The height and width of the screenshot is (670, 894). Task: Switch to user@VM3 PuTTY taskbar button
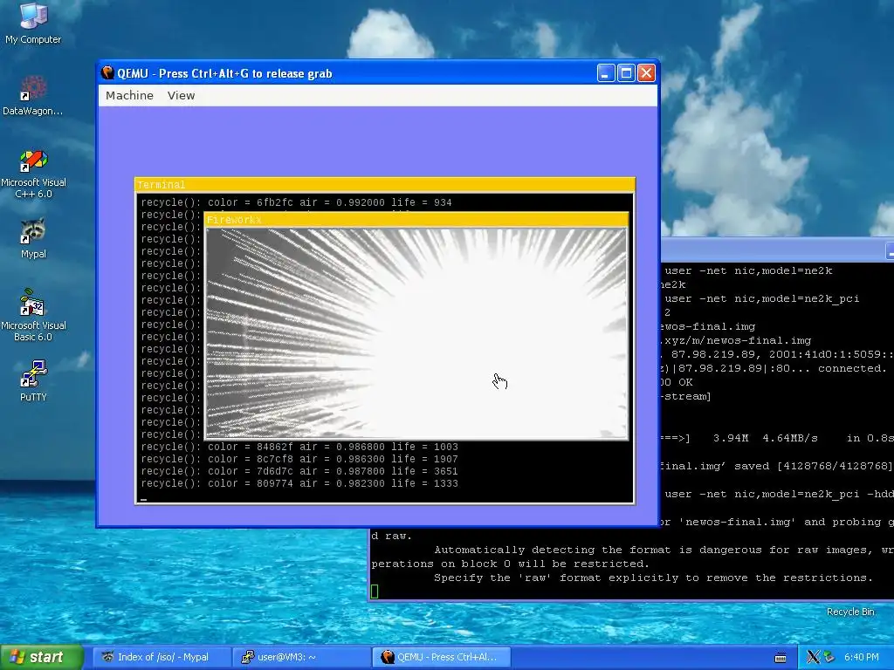[x=302, y=657]
